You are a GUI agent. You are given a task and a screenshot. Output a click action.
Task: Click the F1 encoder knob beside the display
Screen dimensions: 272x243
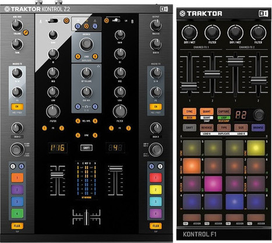click(259, 115)
